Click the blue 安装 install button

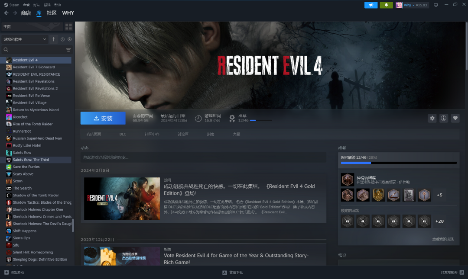click(x=103, y=118)
